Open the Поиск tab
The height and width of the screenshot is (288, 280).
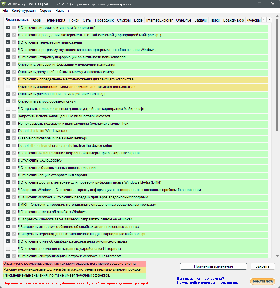click(x=74, y=20)
